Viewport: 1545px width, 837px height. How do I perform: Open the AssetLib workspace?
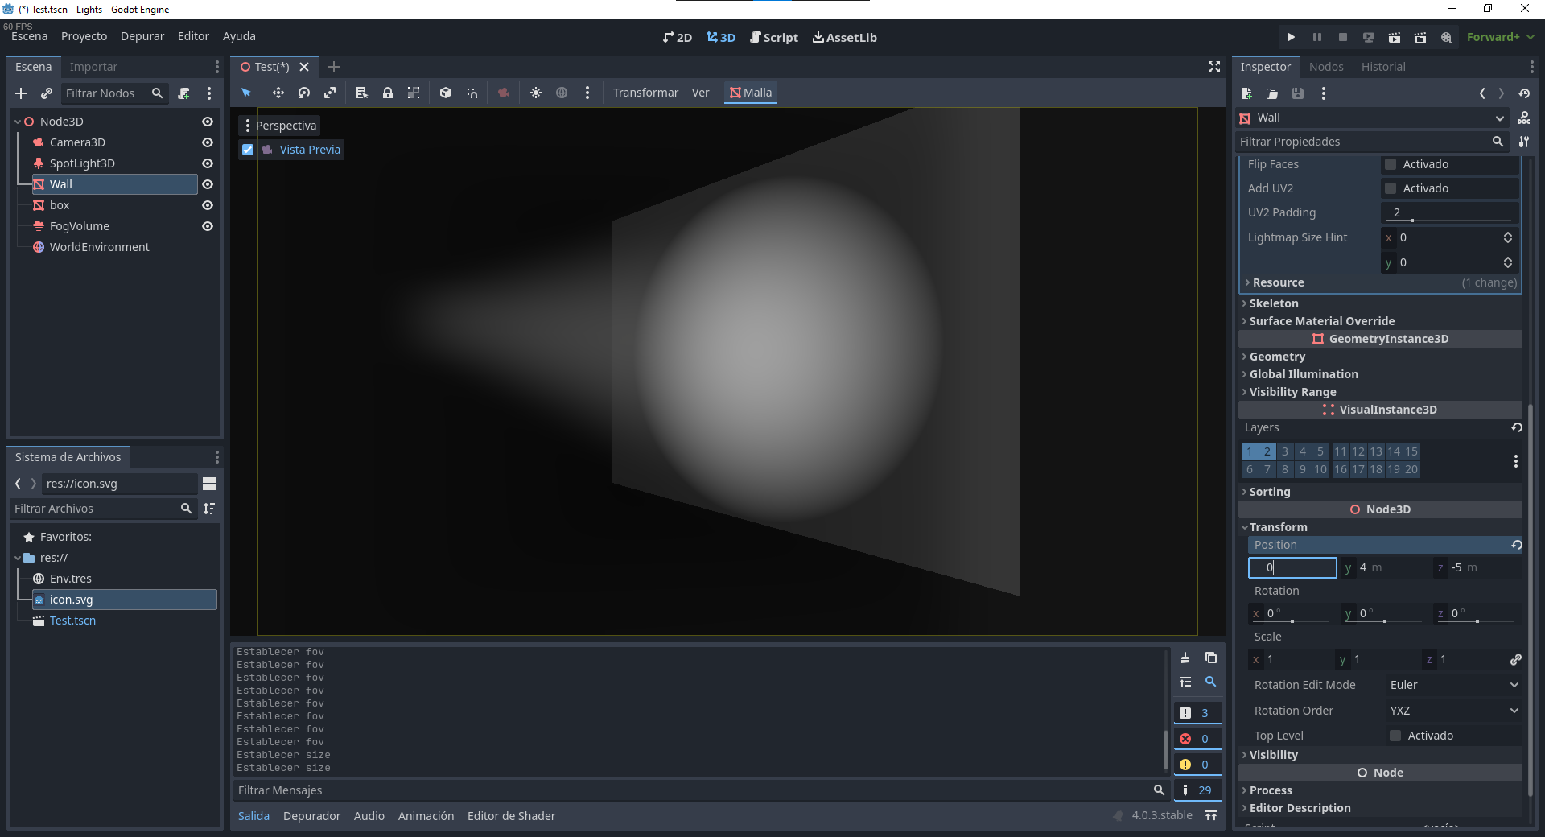click(845, 37)
